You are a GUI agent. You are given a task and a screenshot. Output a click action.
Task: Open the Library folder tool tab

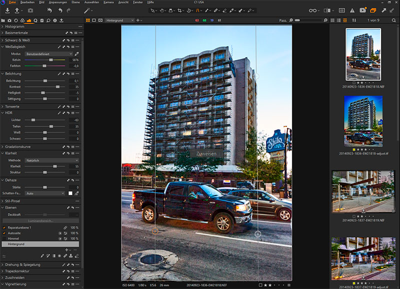coord(3,20)
